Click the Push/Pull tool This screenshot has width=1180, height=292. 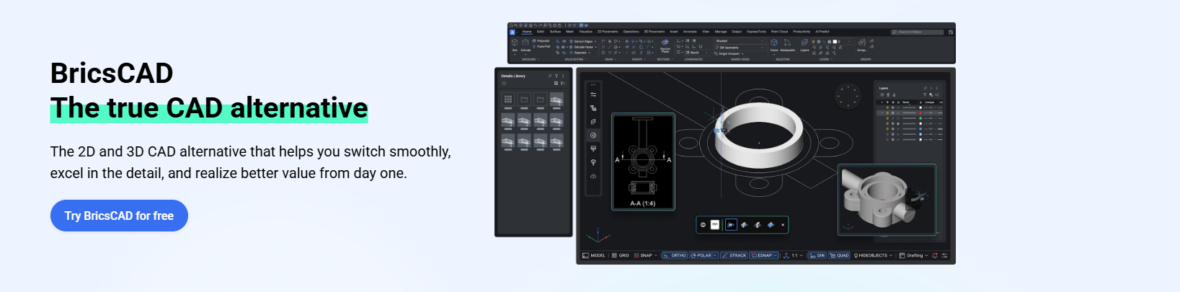click(x=541, y=47)
